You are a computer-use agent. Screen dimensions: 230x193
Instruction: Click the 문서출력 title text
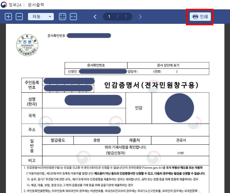[x=36, y=5]
